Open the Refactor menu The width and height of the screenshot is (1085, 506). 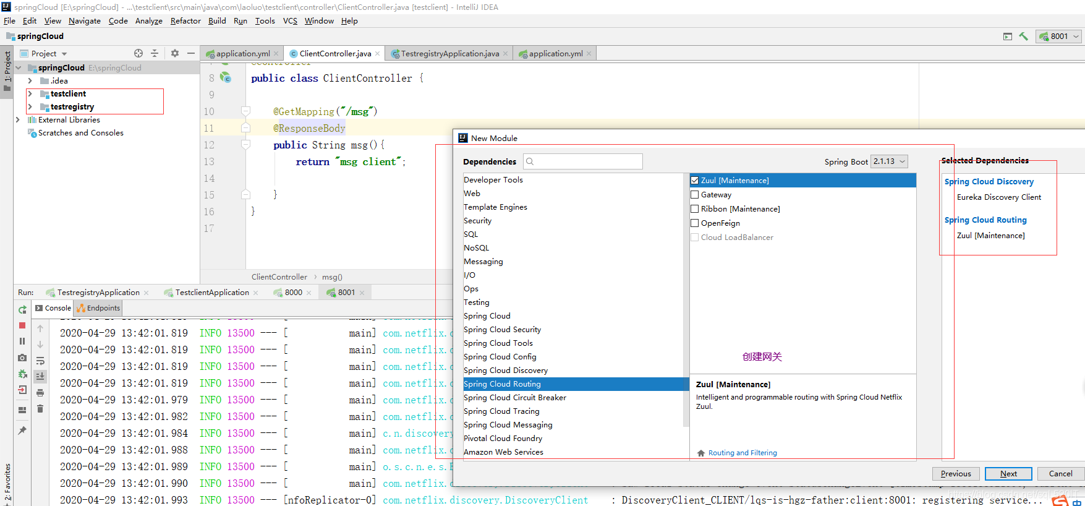(185, 21)
